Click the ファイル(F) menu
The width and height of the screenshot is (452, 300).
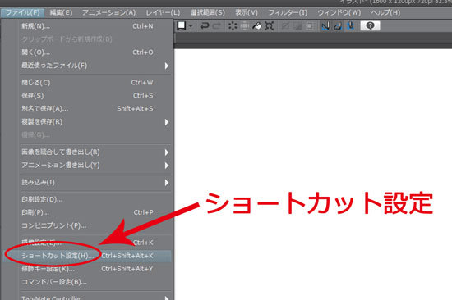tap(22, 13)
